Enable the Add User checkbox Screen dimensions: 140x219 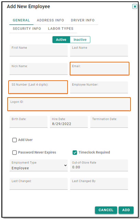click(14, 140)
